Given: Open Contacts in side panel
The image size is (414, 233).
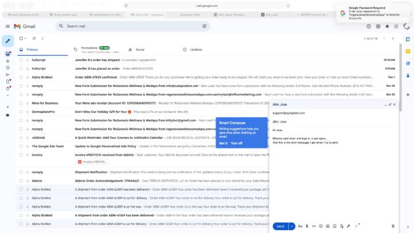Looking at the screenshot, I should (x=408, y=75).
